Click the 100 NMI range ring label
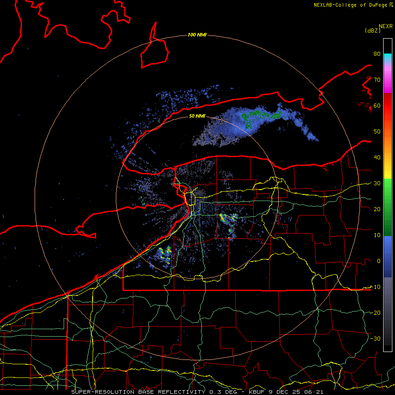This screenshot has width=395, height=395. pos(197,35)
